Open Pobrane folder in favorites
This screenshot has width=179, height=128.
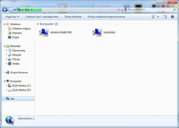click(17, 33)
